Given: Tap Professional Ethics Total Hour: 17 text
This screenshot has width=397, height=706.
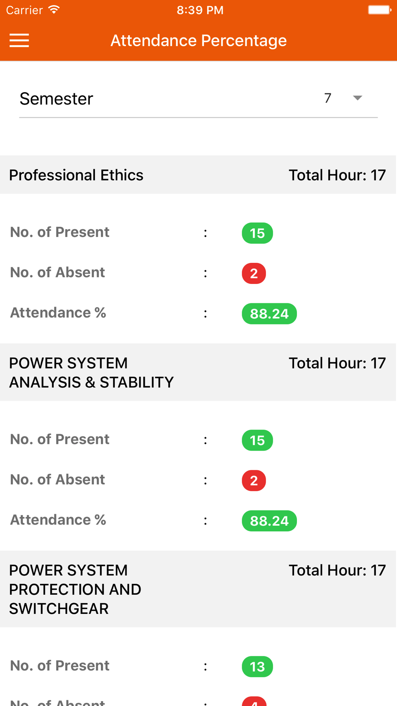Looking at the screenshot, I should point(337,175).
